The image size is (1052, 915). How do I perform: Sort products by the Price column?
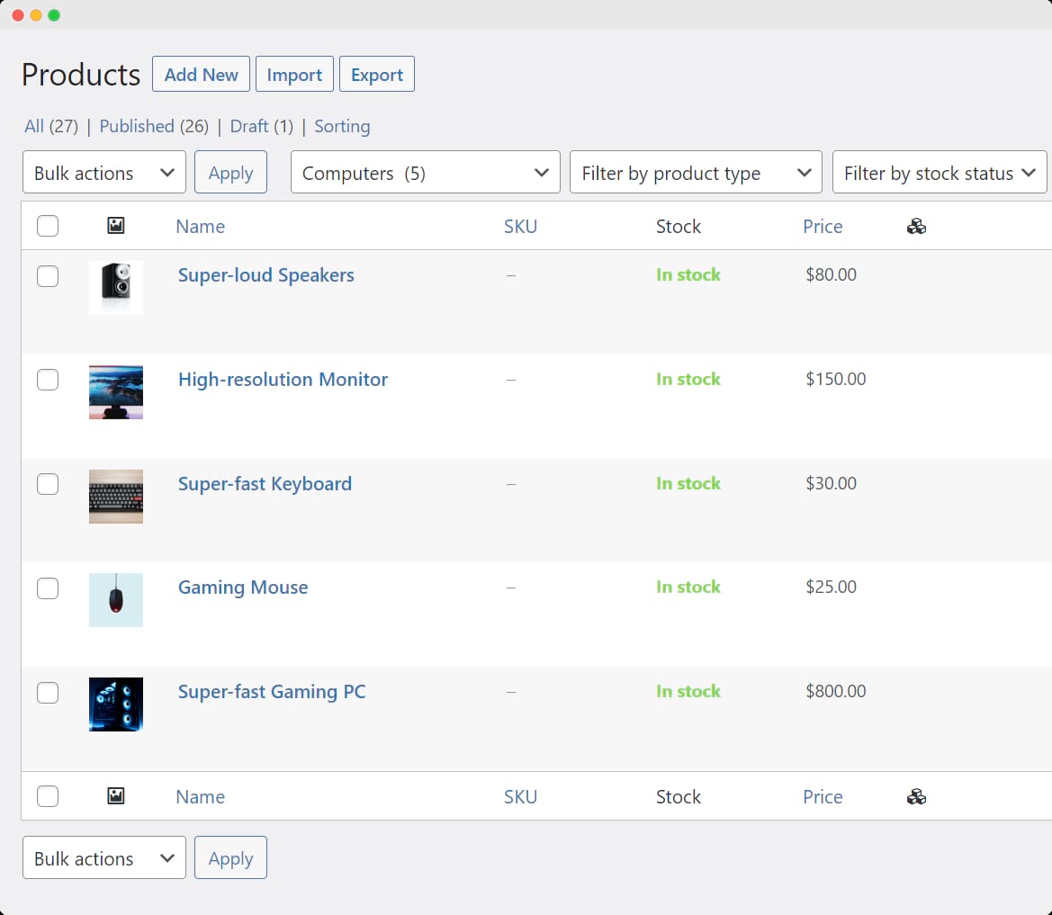point(823,226)
